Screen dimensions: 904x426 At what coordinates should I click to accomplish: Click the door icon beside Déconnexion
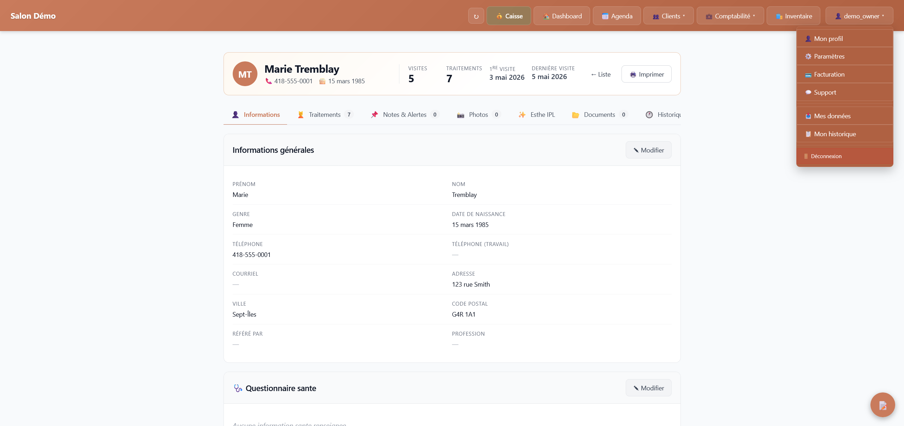(x=806, y=156)
